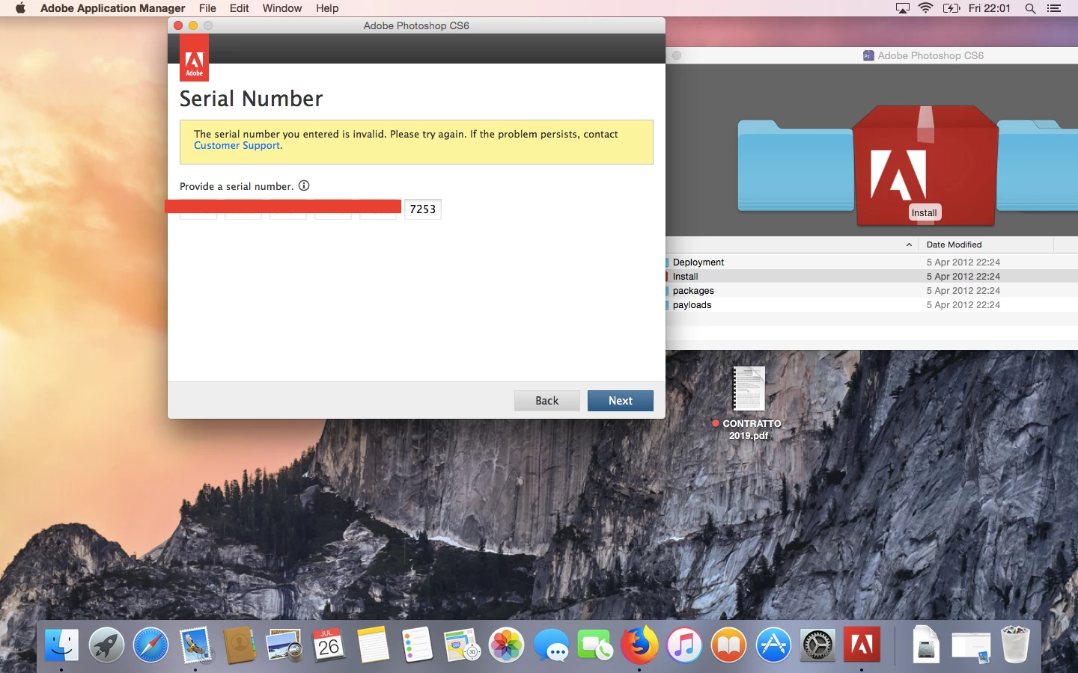This screenshot has height=673, width=1078.
Task: Open Safari compass icon in dock
Action: (x=150, y=645)
